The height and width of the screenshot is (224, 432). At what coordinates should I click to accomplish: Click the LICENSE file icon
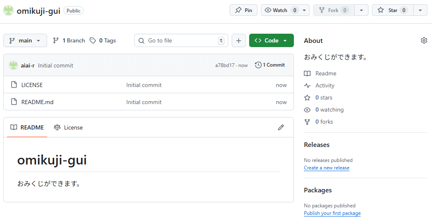coord(14,85)
